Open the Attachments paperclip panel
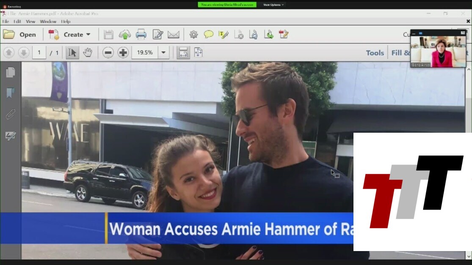This screenshot has width=472, height=265. click(x=11, y=114)
